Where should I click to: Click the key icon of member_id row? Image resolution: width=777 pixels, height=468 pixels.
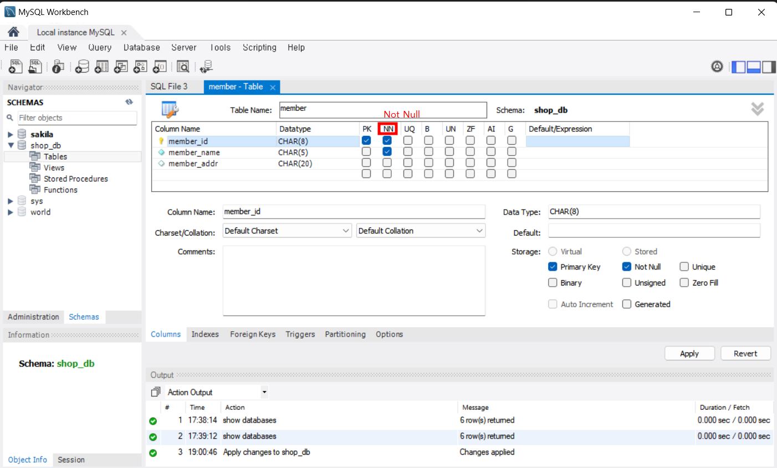pyautogui.click(x=161, y=141)
